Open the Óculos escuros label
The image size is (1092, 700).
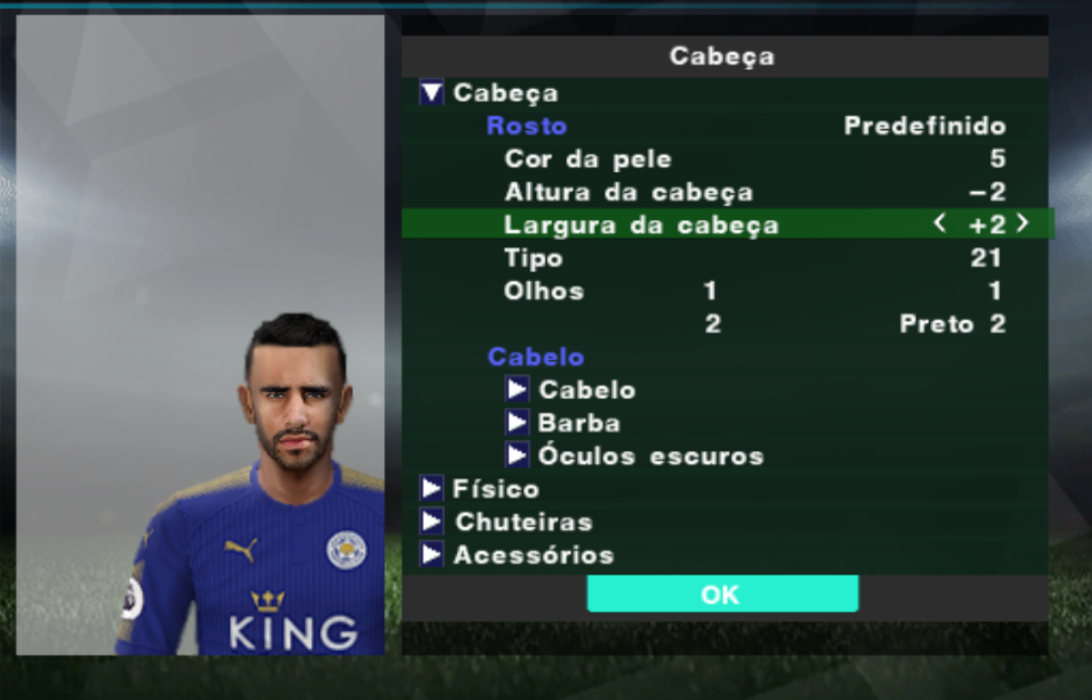click(651, 455)
